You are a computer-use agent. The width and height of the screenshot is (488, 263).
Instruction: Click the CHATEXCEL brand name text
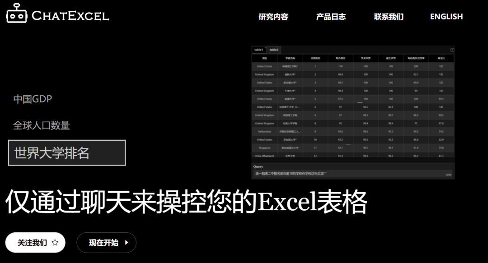click(70, 15)
